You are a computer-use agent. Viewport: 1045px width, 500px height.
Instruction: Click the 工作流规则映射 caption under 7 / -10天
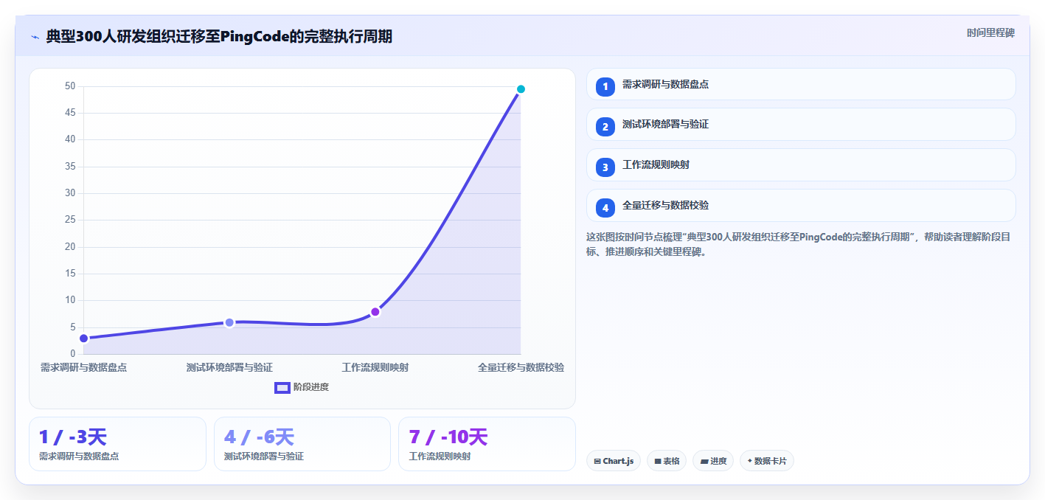coord(440,456)
